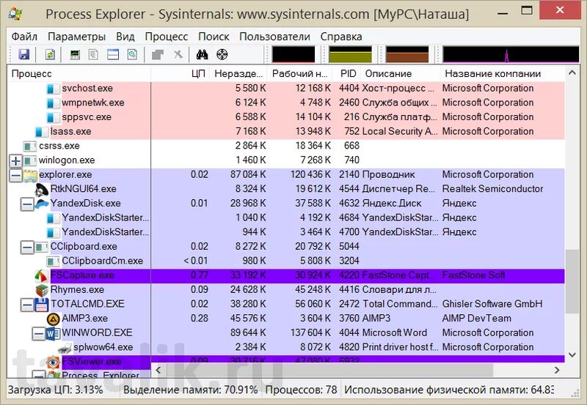Click the splwow64.exe printer icon
The width and height of the screenshot is (587, 405).
click(x=65, y=347)
